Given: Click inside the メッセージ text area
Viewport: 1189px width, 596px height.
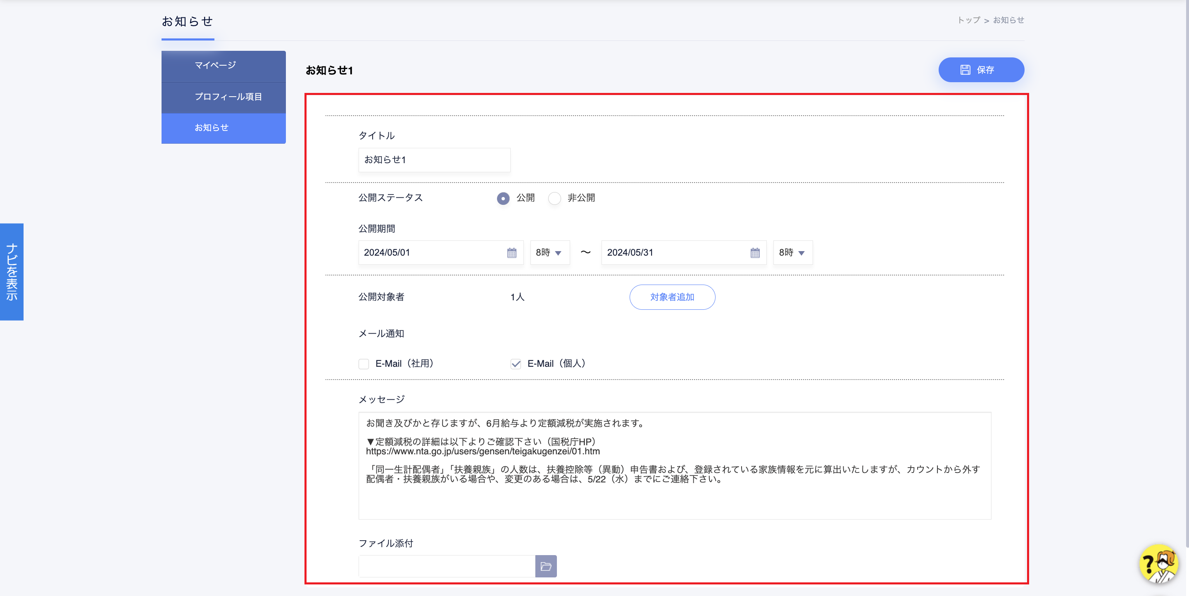Looking at the screenshot, I should tap(674, 498).
